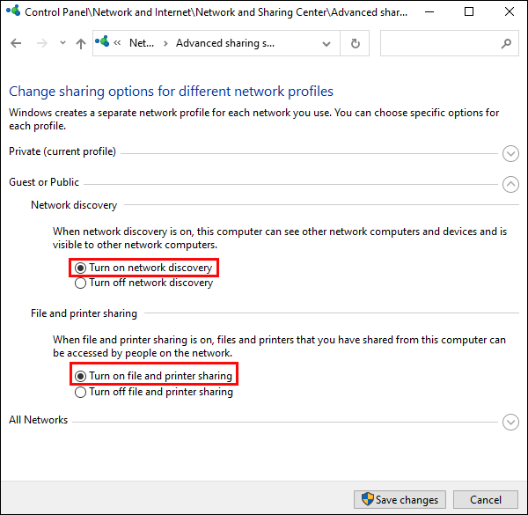This screenshot has width=528, height=515.
Task: Click the Guest or Public label
Action: click(x=44, y=182)
